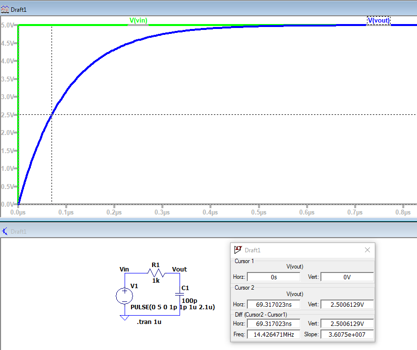
Task: Click the cursor crosshair intersection on the vout trace
Action: (52, 114)
